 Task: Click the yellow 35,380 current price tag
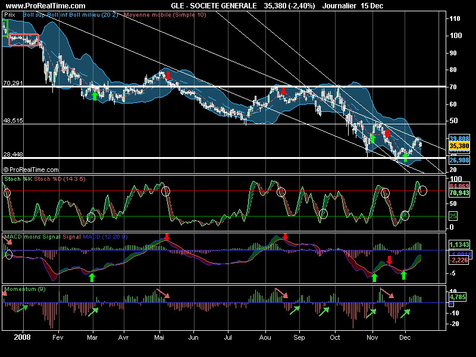[x=459, y=146]
